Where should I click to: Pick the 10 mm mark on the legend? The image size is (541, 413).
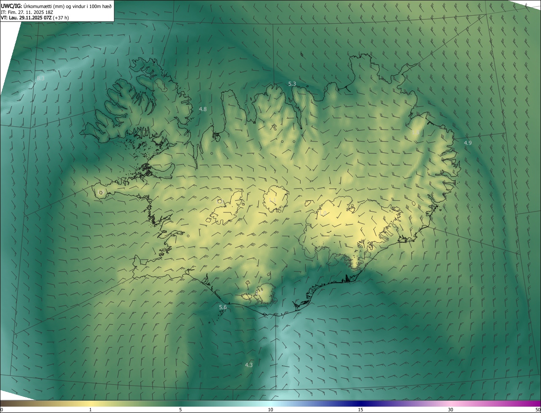click(270, 410)
